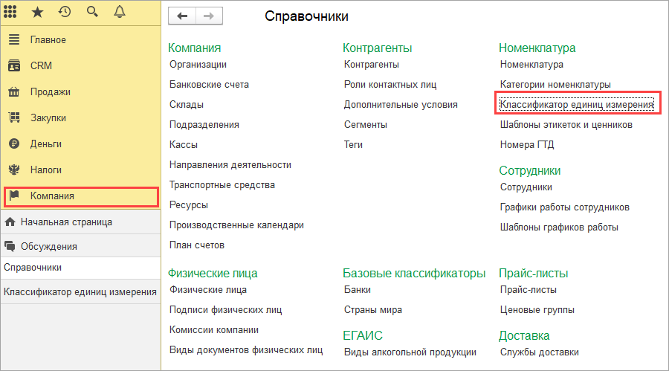Image resolution: width=669 pixels, height=371 pixels.
Task: Open notifications bell icon
Action: coord(120,12)
